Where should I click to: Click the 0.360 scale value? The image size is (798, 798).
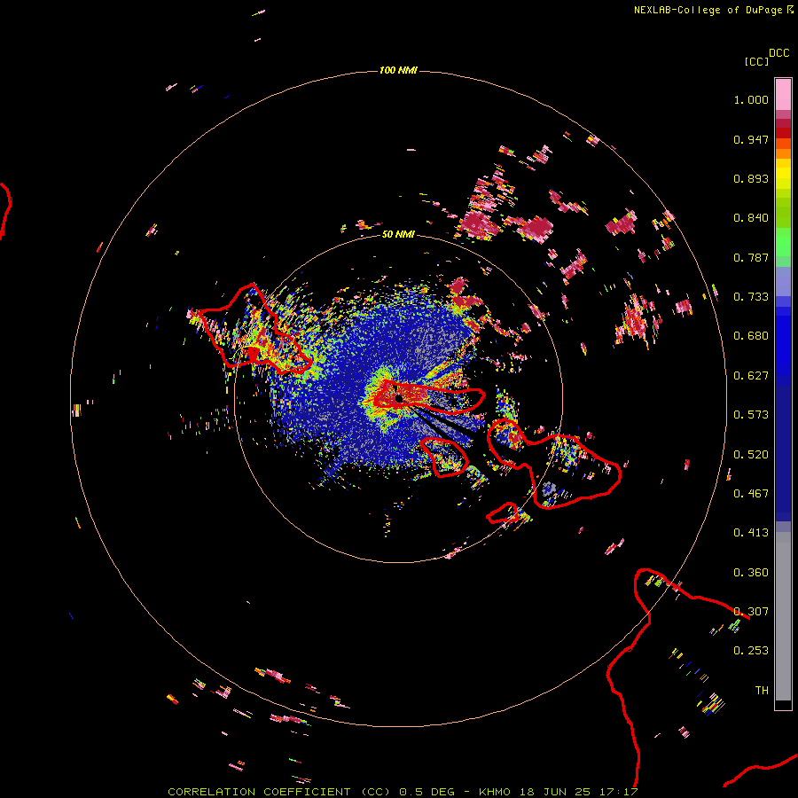click(x=751, y=573)
